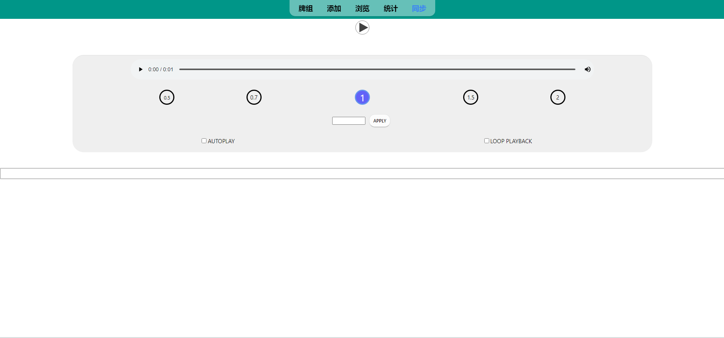Open the 浏览 tab

point(362,8)
